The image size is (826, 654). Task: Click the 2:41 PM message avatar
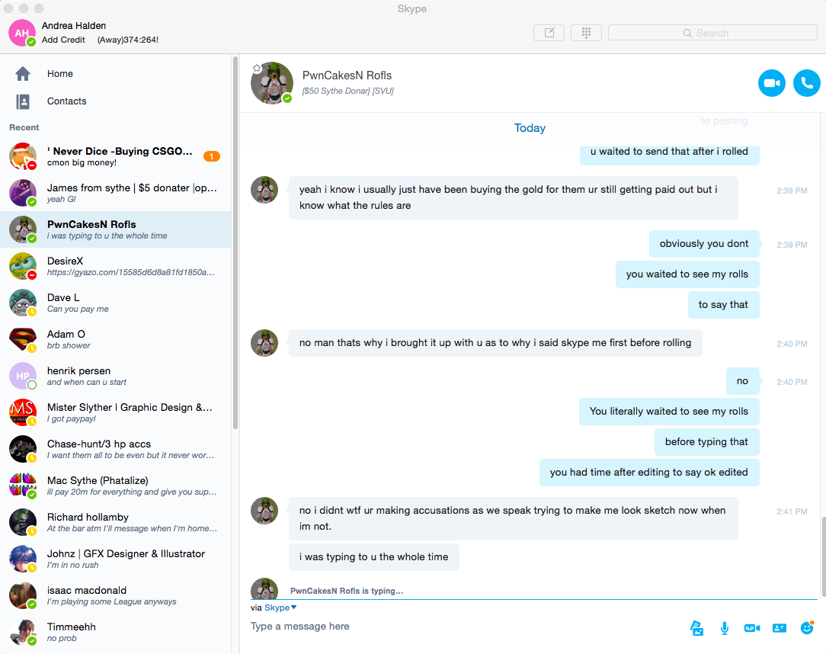coord(264,511)
